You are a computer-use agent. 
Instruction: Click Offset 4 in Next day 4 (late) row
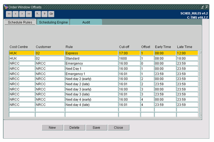coord(147,105)
